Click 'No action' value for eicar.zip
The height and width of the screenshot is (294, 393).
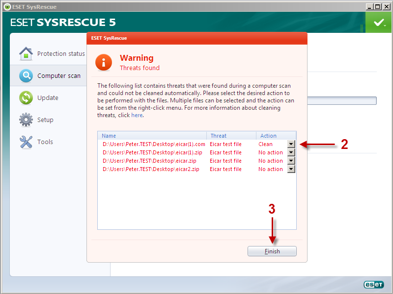[271, 161]
